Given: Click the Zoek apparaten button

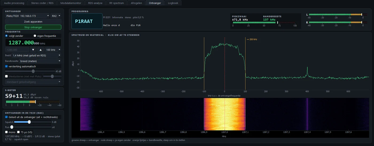Looking at the screenshot, I should [33, 22].
